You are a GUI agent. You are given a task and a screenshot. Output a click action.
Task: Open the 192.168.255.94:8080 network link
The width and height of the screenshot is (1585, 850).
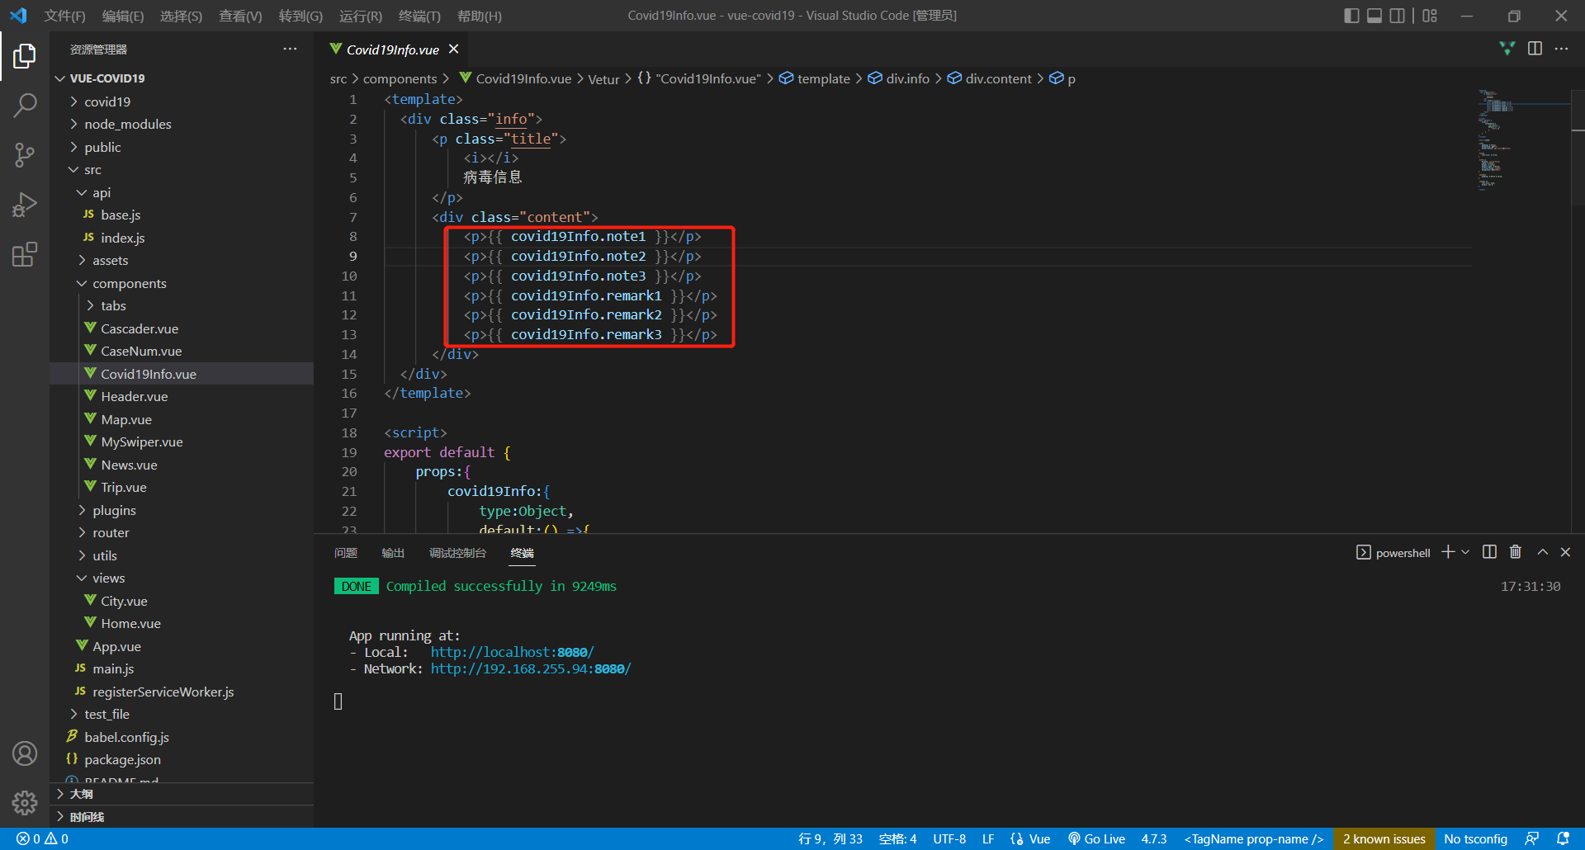point(530,668)
